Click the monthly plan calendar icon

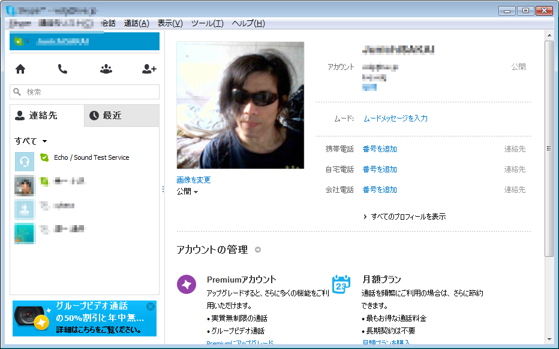pyautogui.click(x=341, y=284)
